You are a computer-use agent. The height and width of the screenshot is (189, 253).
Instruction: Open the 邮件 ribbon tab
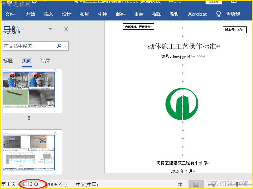[121, 14]
